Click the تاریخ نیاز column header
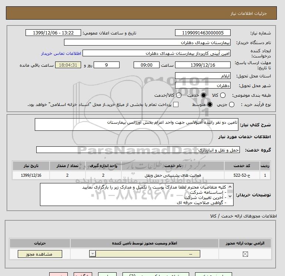285x276 pixels. pos(31,166)
